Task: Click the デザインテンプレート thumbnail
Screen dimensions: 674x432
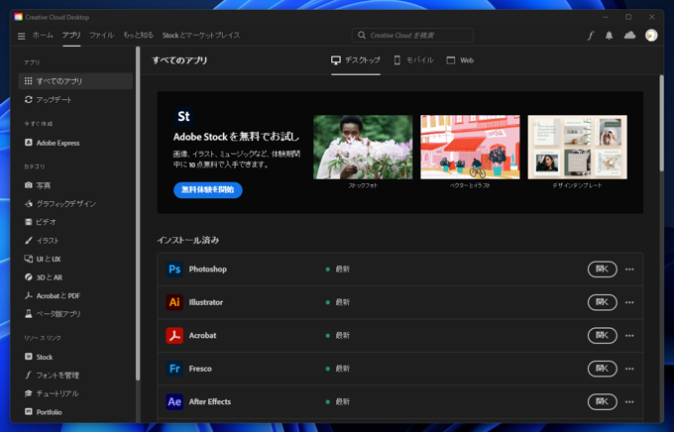Action: pos(577,147)
